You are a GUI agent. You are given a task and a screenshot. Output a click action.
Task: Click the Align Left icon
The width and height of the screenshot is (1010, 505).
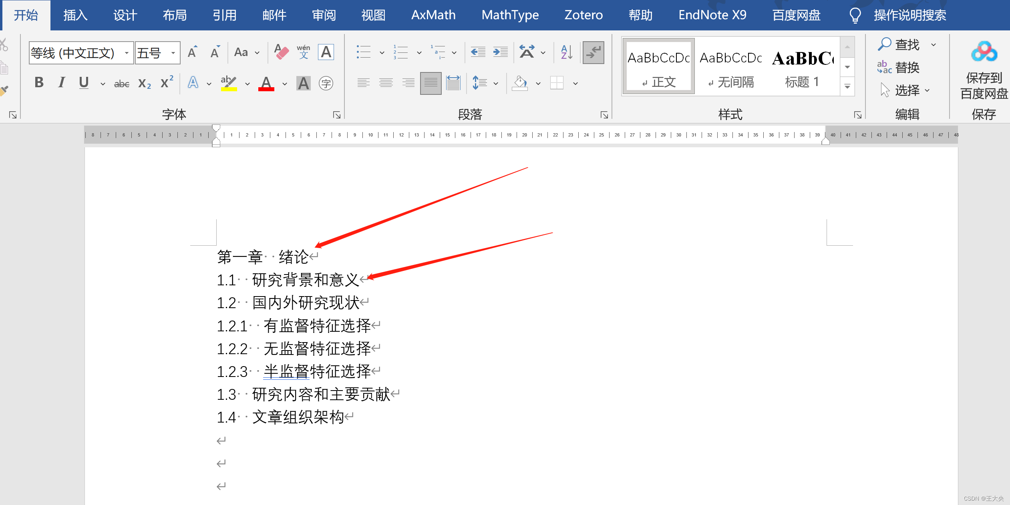[x=363, y=83]
